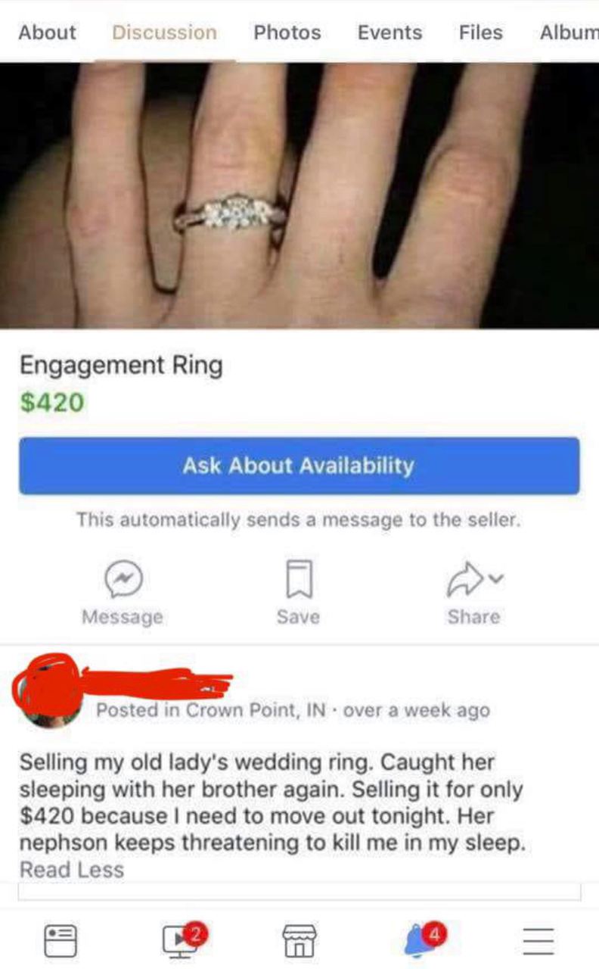The height and width of the screenshot is (969, 599).
Task: Select the Discussion tab
Action: 165,33
